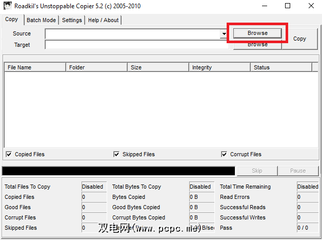Viewport: 322px width, 240px height.
Task: Uncheck the Copied Files checkbox
Action: click(x=9, y=154)
